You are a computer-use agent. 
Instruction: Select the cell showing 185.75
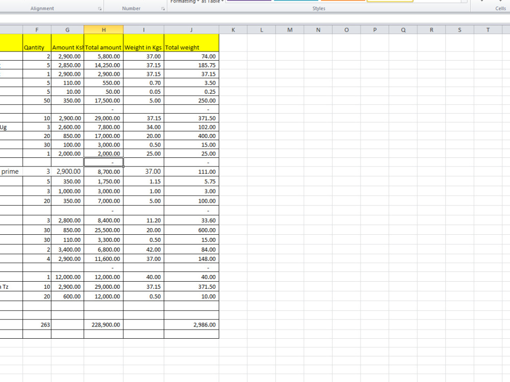coord(191,65)
